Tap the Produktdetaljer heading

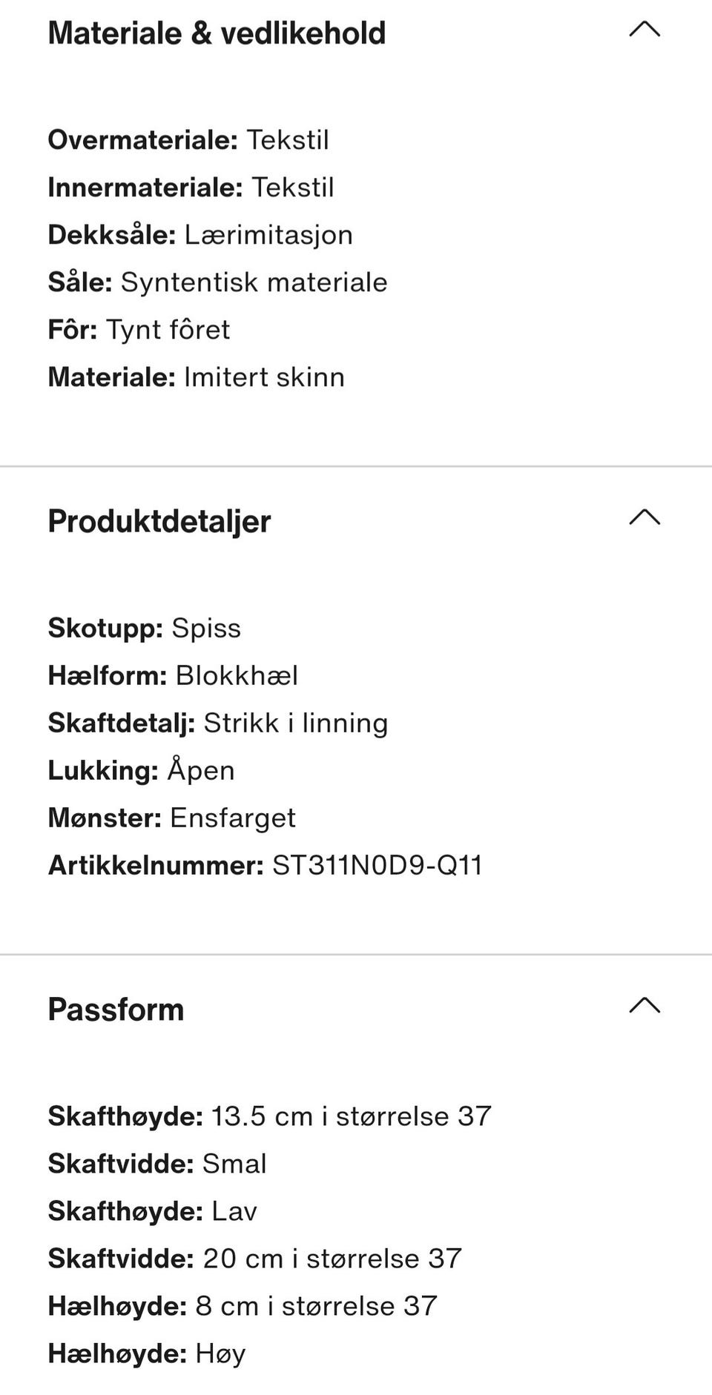pos(159,521)
